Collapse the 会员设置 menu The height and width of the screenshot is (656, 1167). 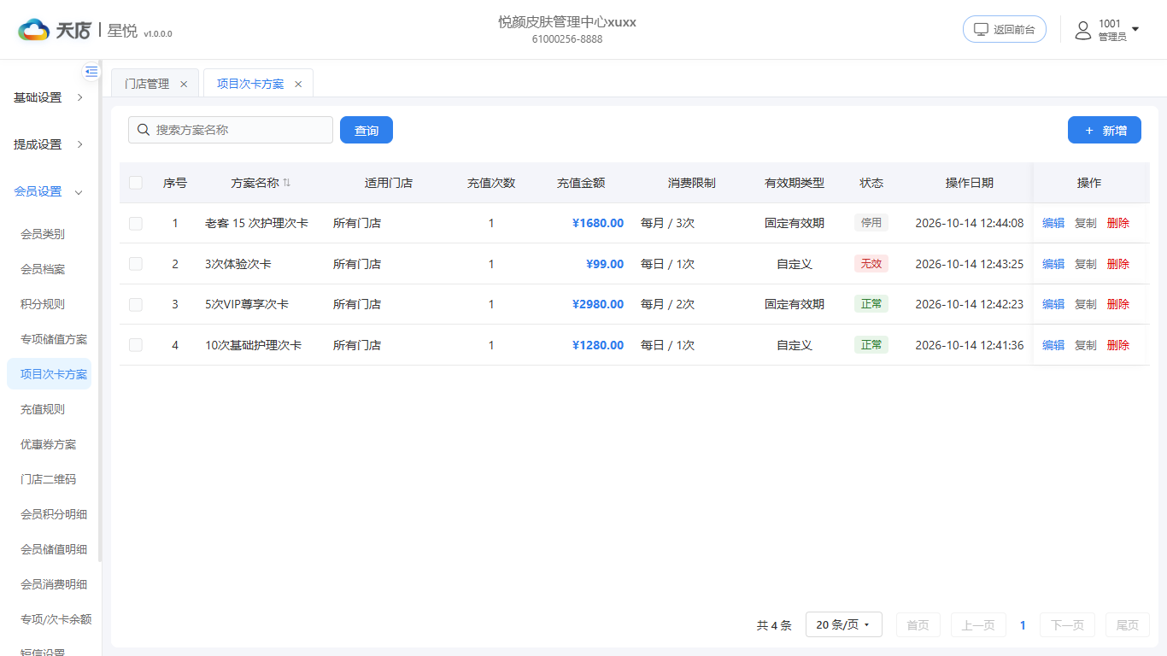click(x=50, y=191)
